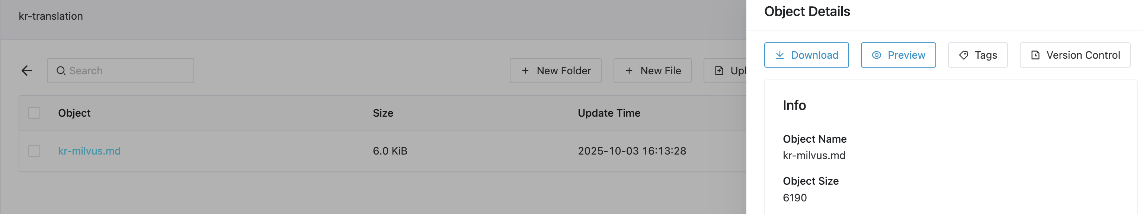1143x214 pixels.
Task: Click the search magnifier icon
Action: pos(61,71)
